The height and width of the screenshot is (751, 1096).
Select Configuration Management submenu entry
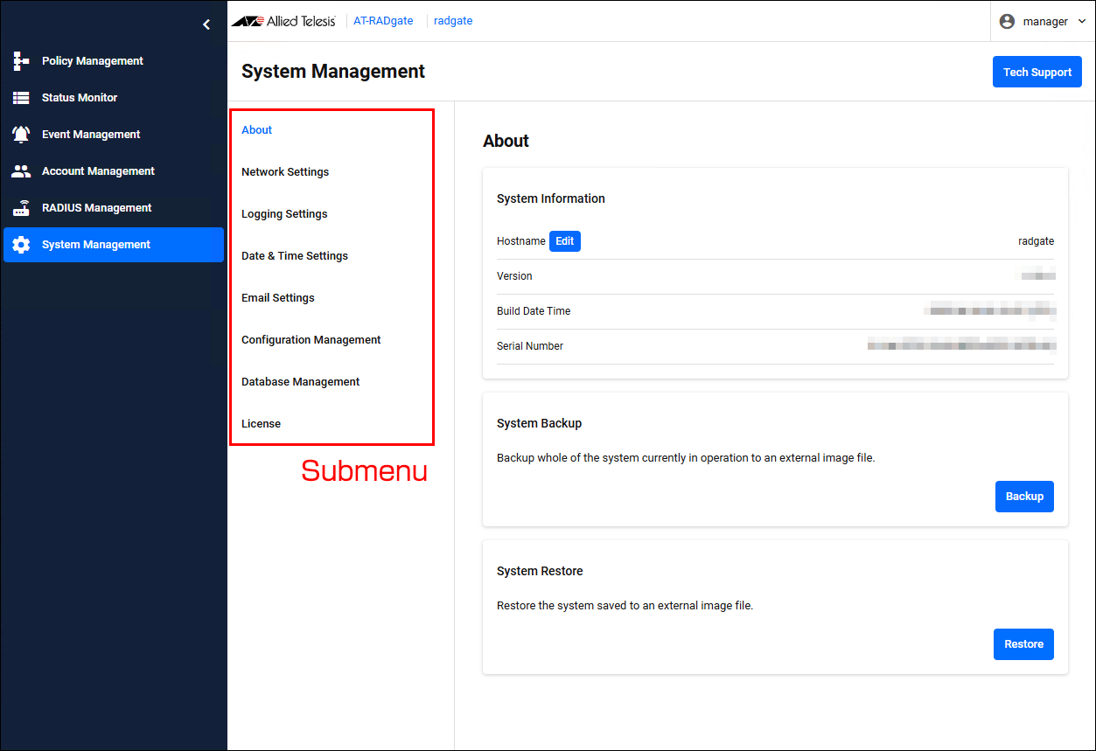tap(311, 340)
